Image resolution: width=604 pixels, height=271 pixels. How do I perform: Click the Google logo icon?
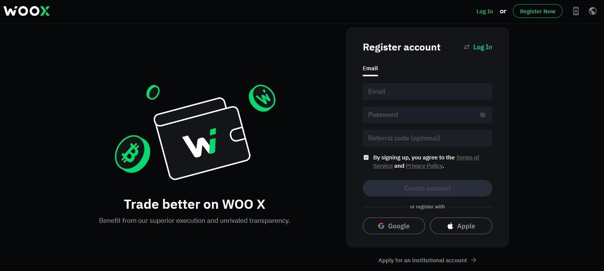pyautogui.click(x=381, y=226)
